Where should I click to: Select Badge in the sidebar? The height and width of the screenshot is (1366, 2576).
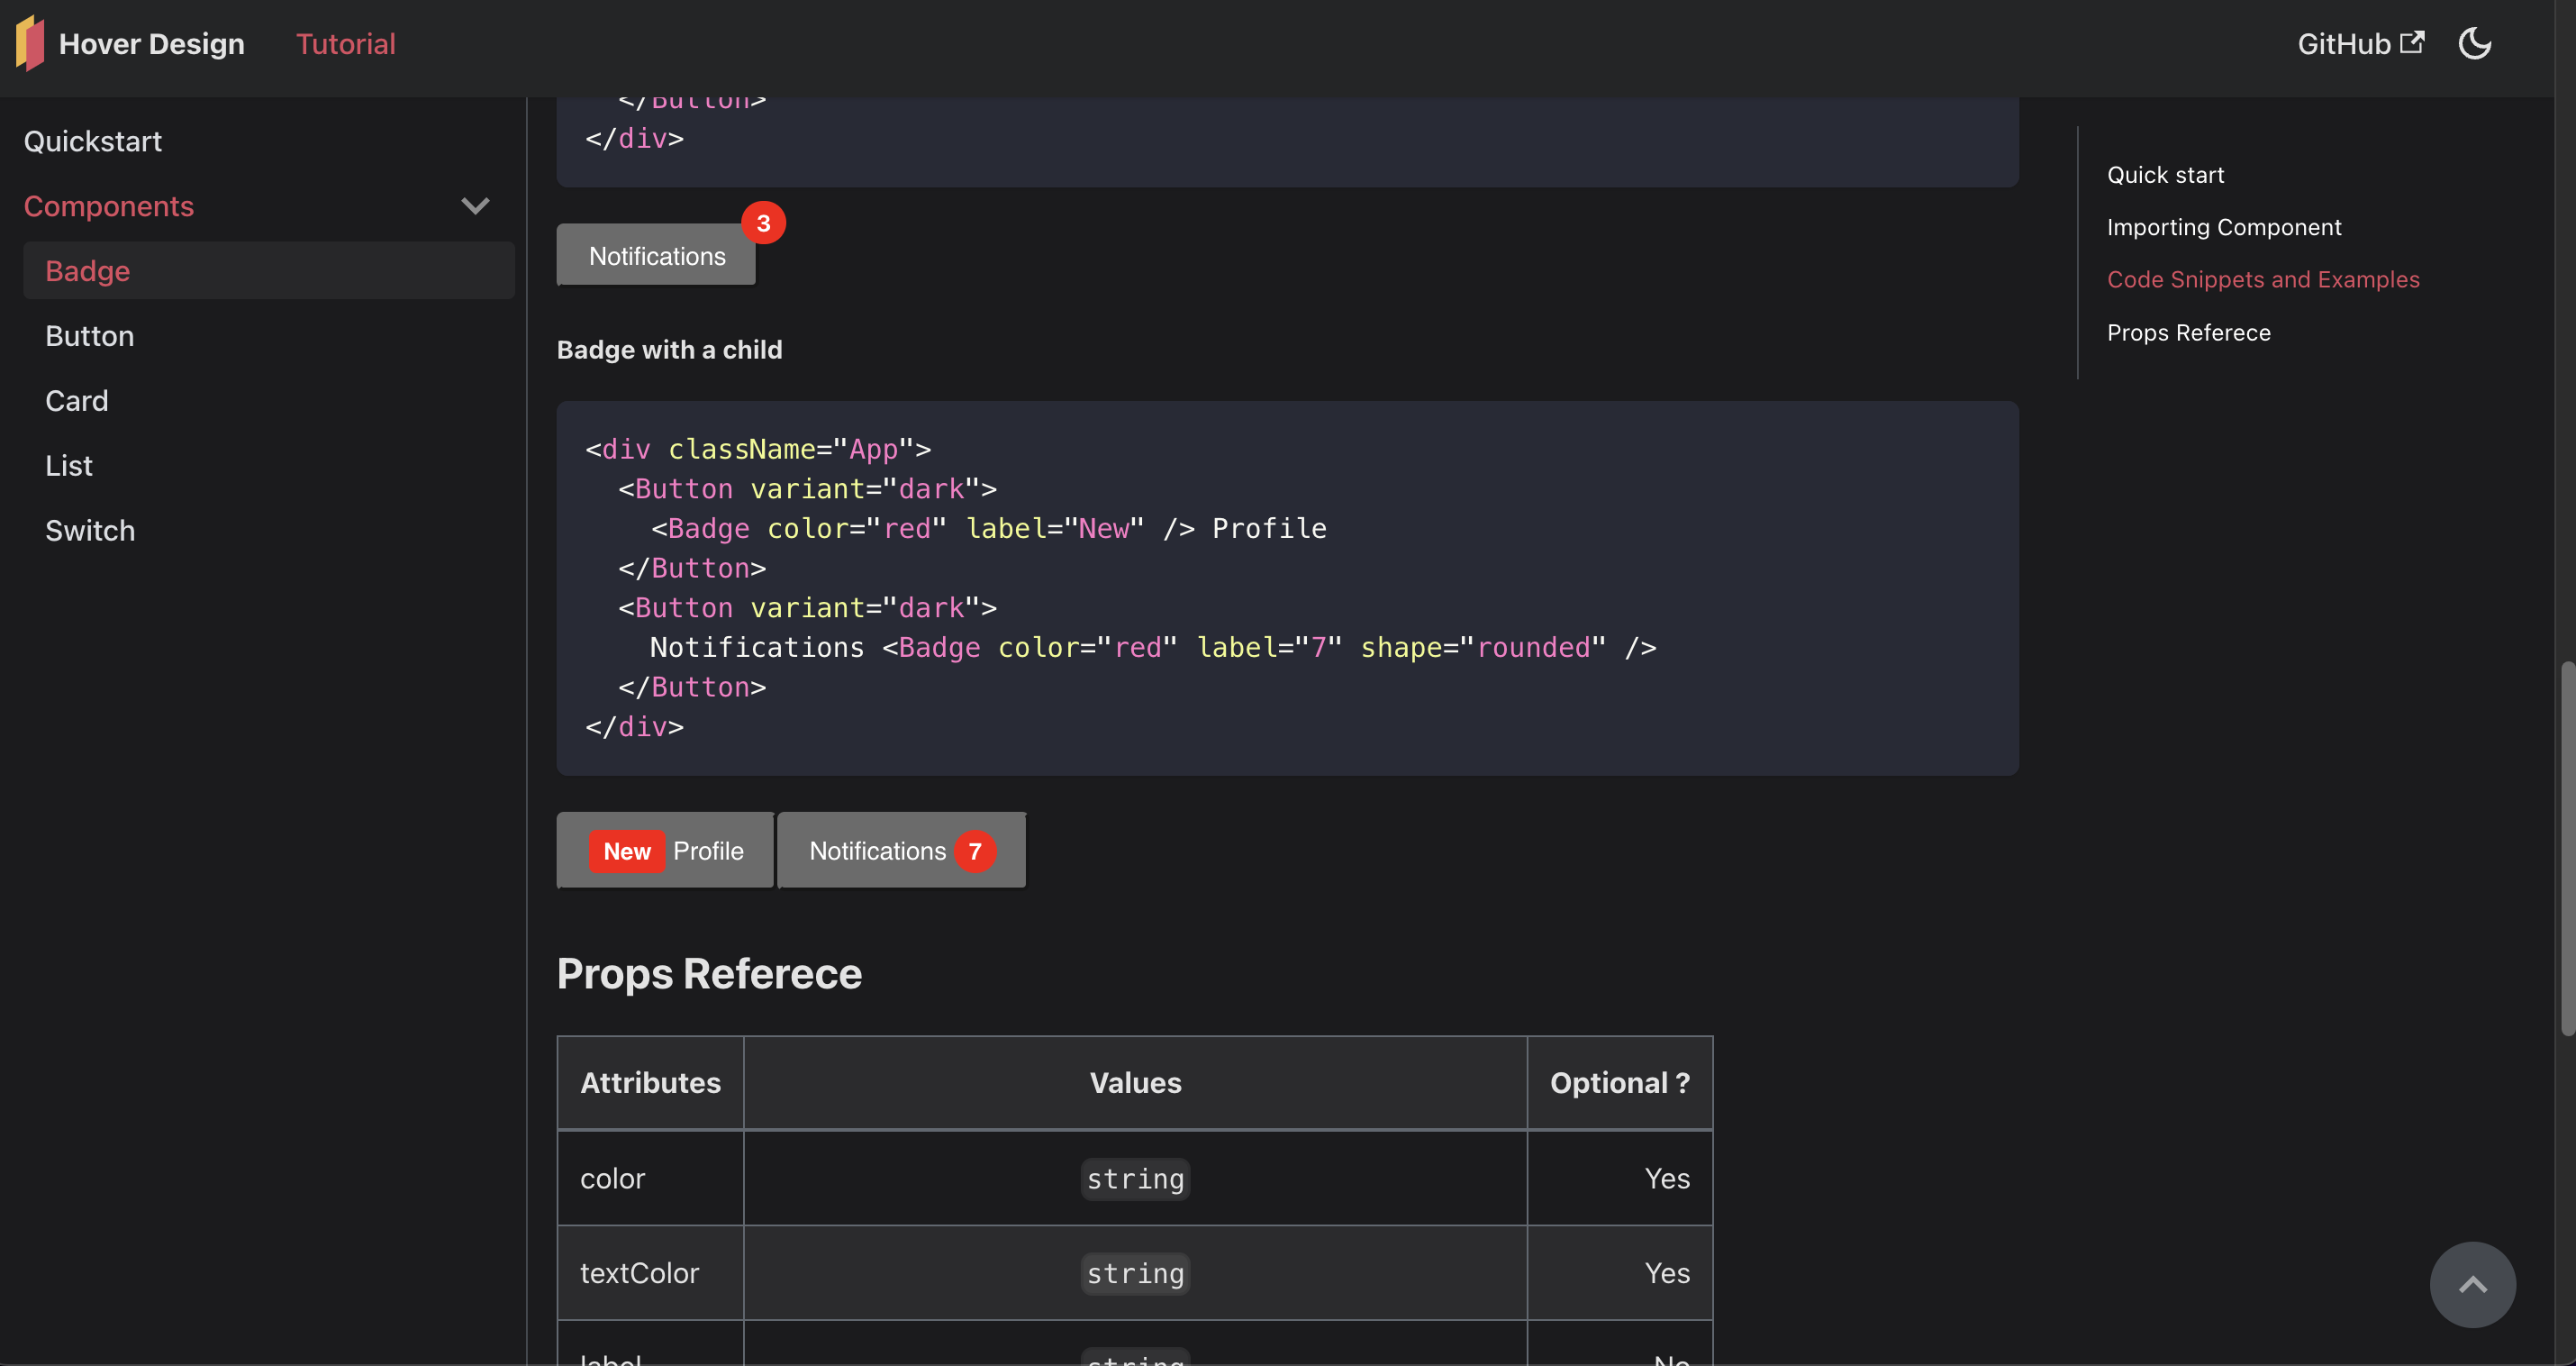(x=87, y=270)
